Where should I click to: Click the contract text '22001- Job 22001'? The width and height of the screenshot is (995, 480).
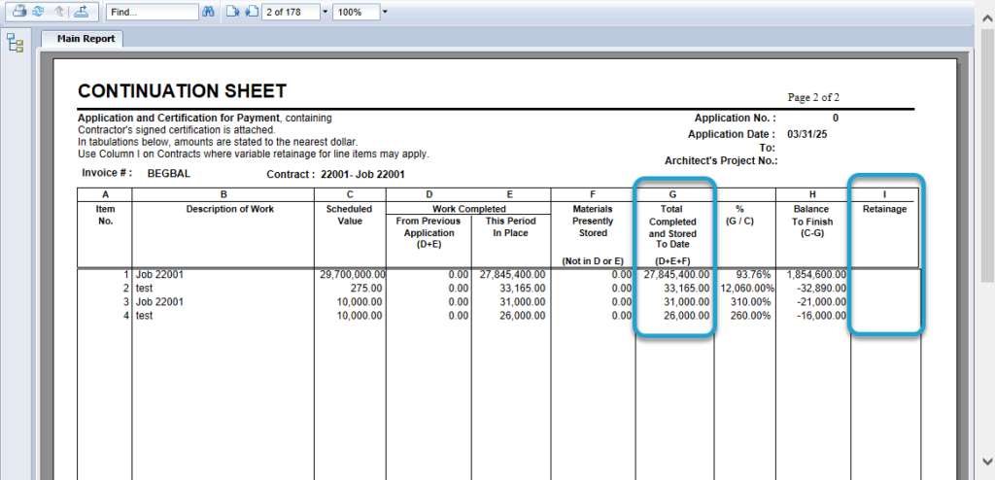click(363, 174)
